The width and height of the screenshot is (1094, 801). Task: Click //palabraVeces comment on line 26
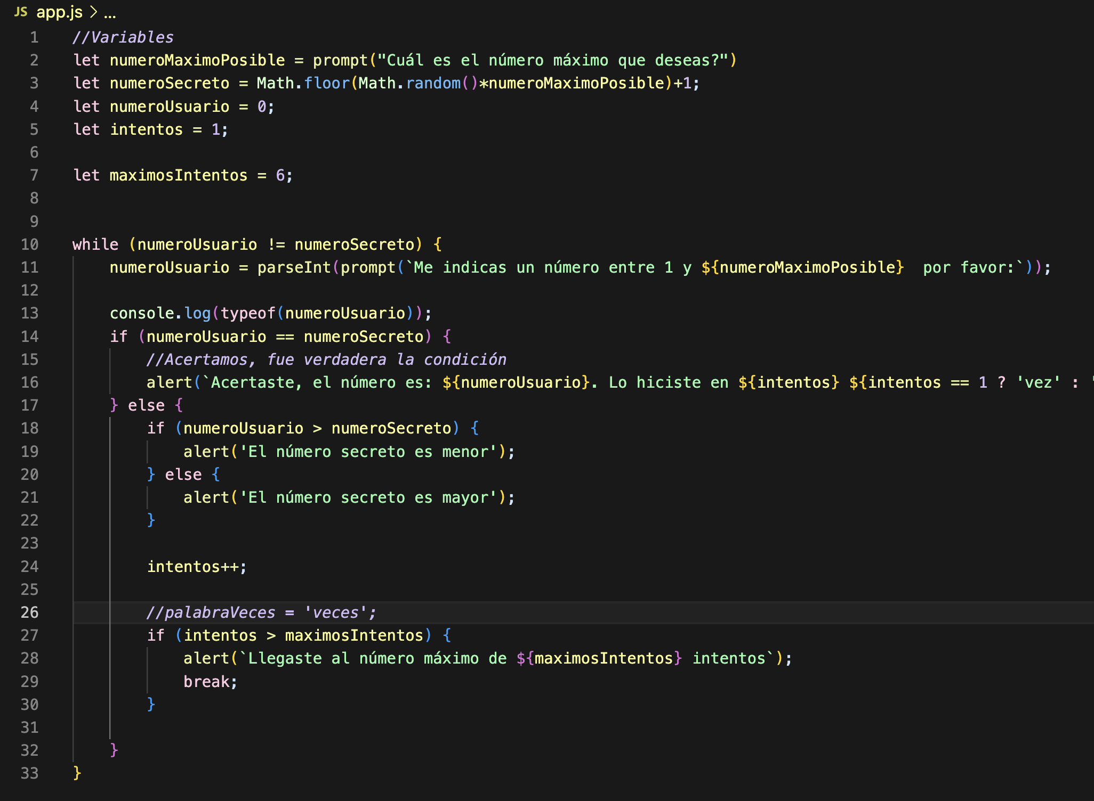tap(261, 612)
